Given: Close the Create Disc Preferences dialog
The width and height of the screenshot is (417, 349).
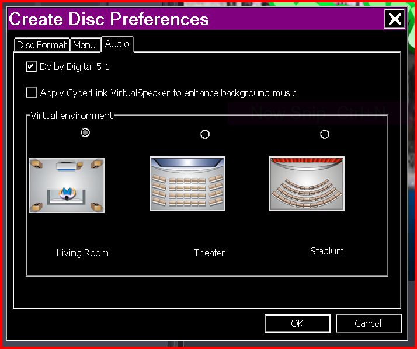Looking at the screenshot, I should pyautogui.click(x=395, y=19).
